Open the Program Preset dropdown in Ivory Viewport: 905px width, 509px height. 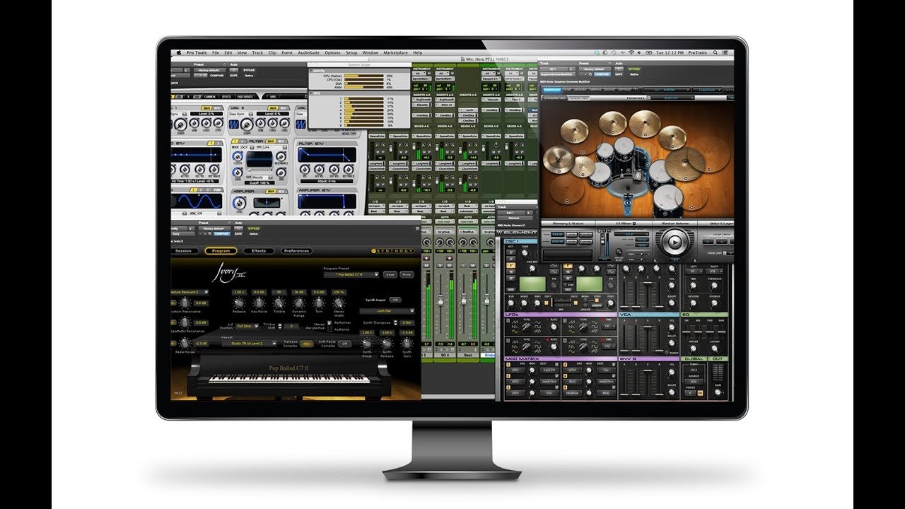351,274
